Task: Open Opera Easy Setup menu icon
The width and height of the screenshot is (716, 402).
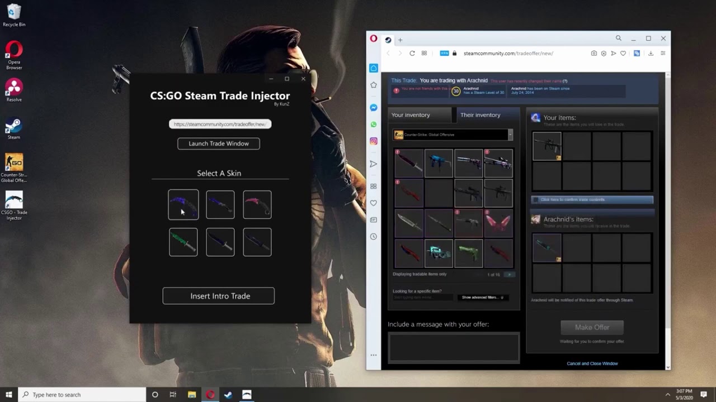Action: point(663,53)
